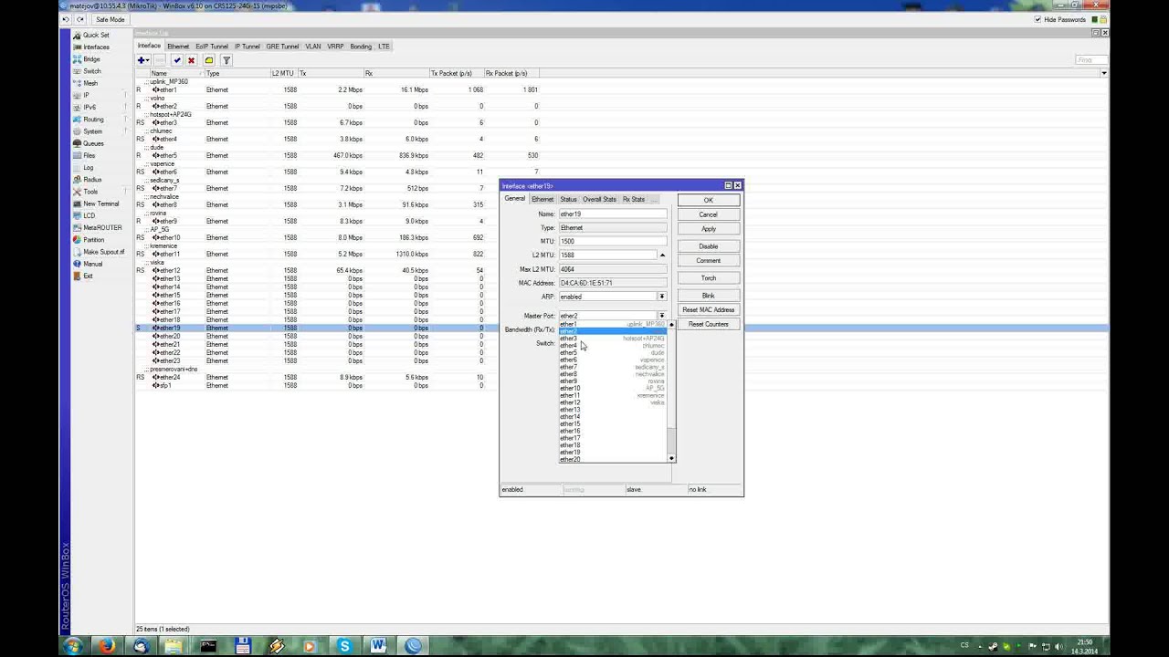Switch to the Ethernet list tab
The image size is (1169, 657).
coord(178,47)
